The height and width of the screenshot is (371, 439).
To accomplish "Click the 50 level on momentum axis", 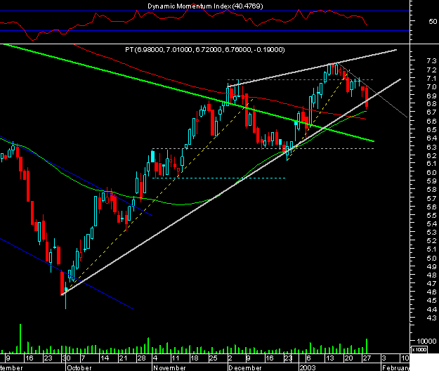I will pyautogui.click(x=433, y=21).
